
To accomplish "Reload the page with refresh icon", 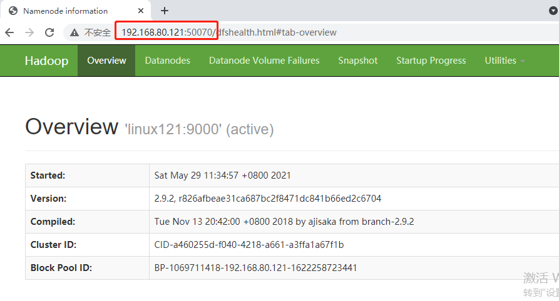I will 49,32.
